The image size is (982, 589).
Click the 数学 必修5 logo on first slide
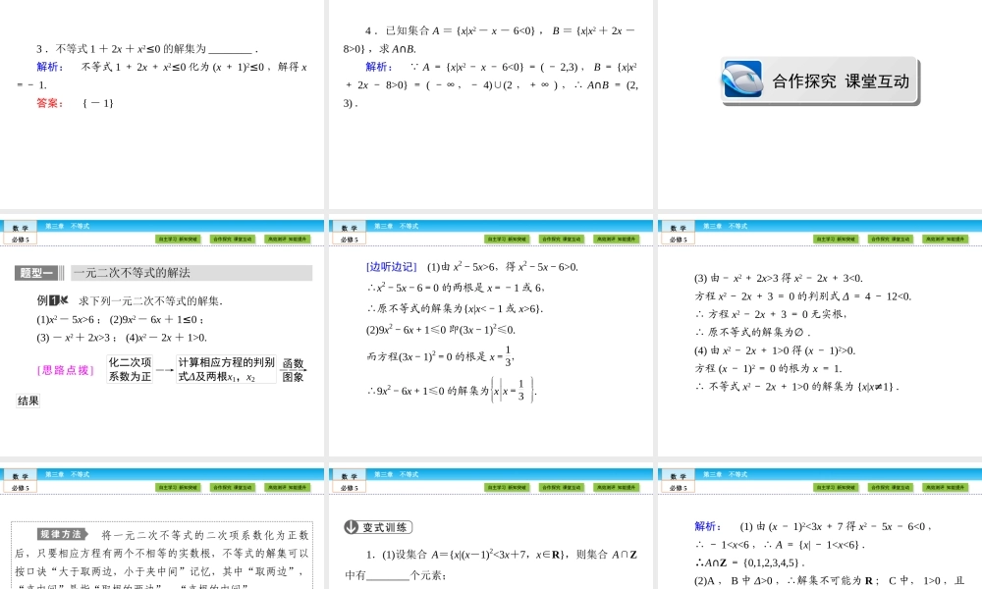(x=22, y=232)
